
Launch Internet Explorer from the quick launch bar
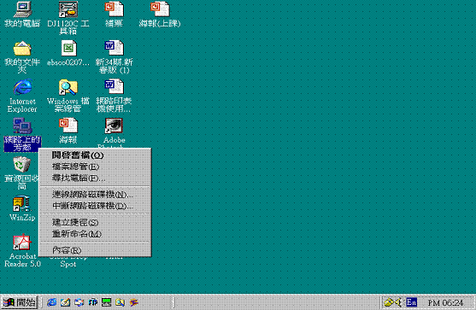(52, 302)
